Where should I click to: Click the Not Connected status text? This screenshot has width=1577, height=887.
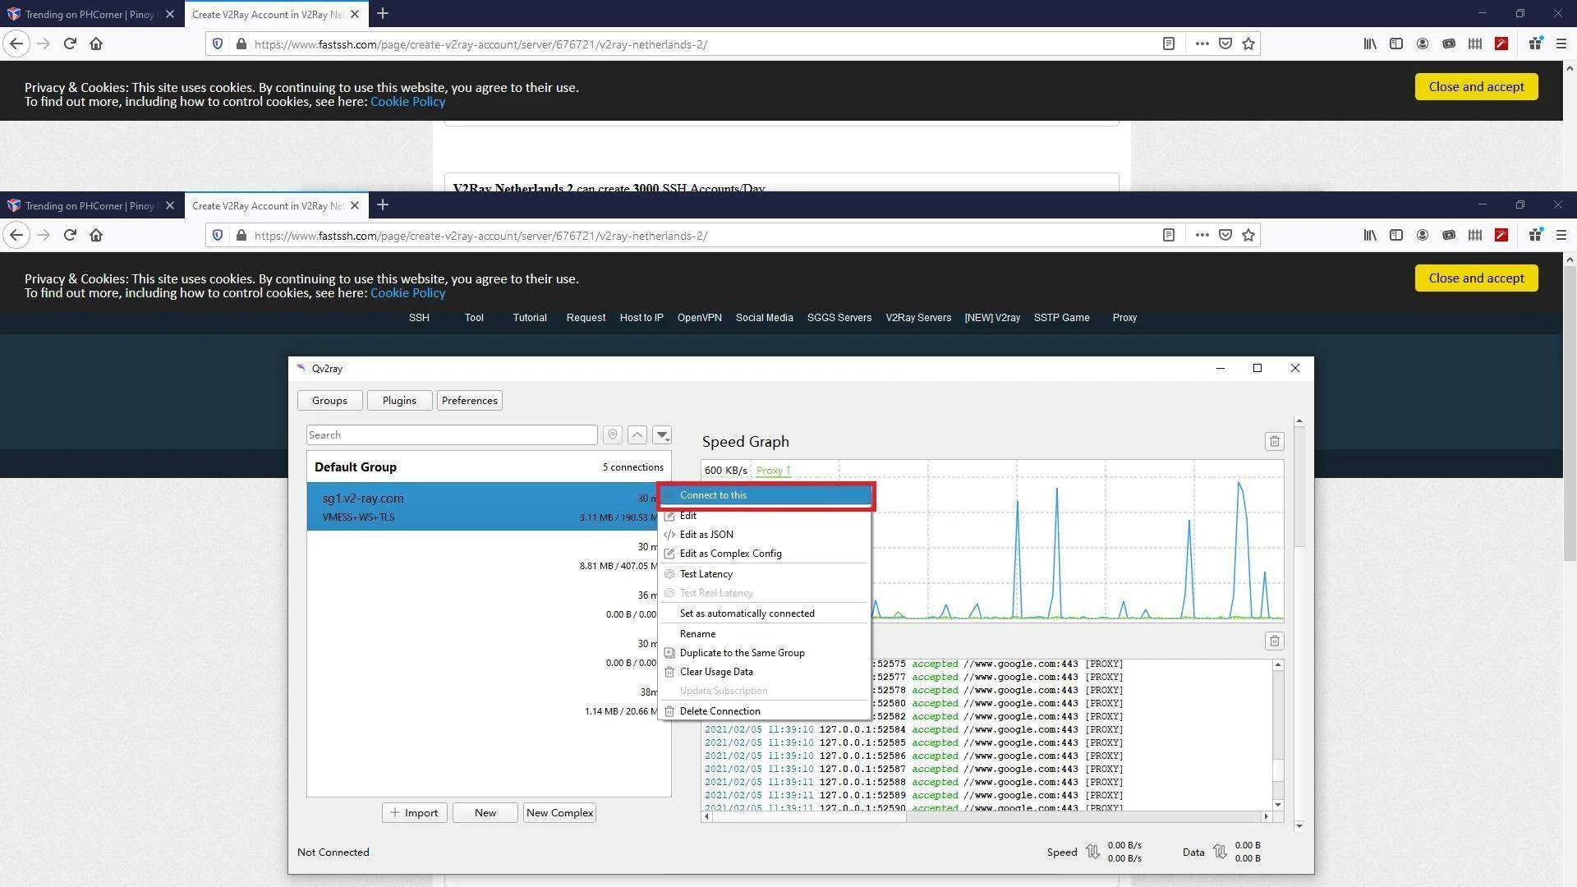pos(333,853)
